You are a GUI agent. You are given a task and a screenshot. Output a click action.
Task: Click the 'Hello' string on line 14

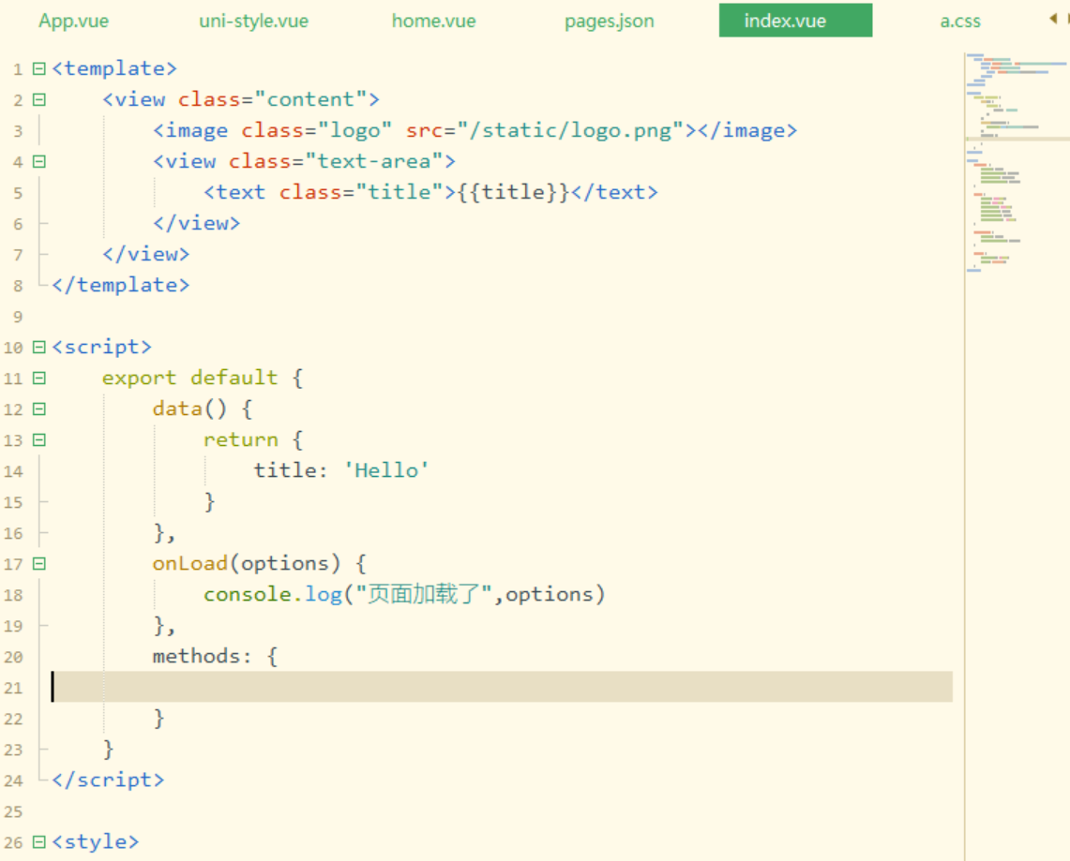tap(386, 470)
